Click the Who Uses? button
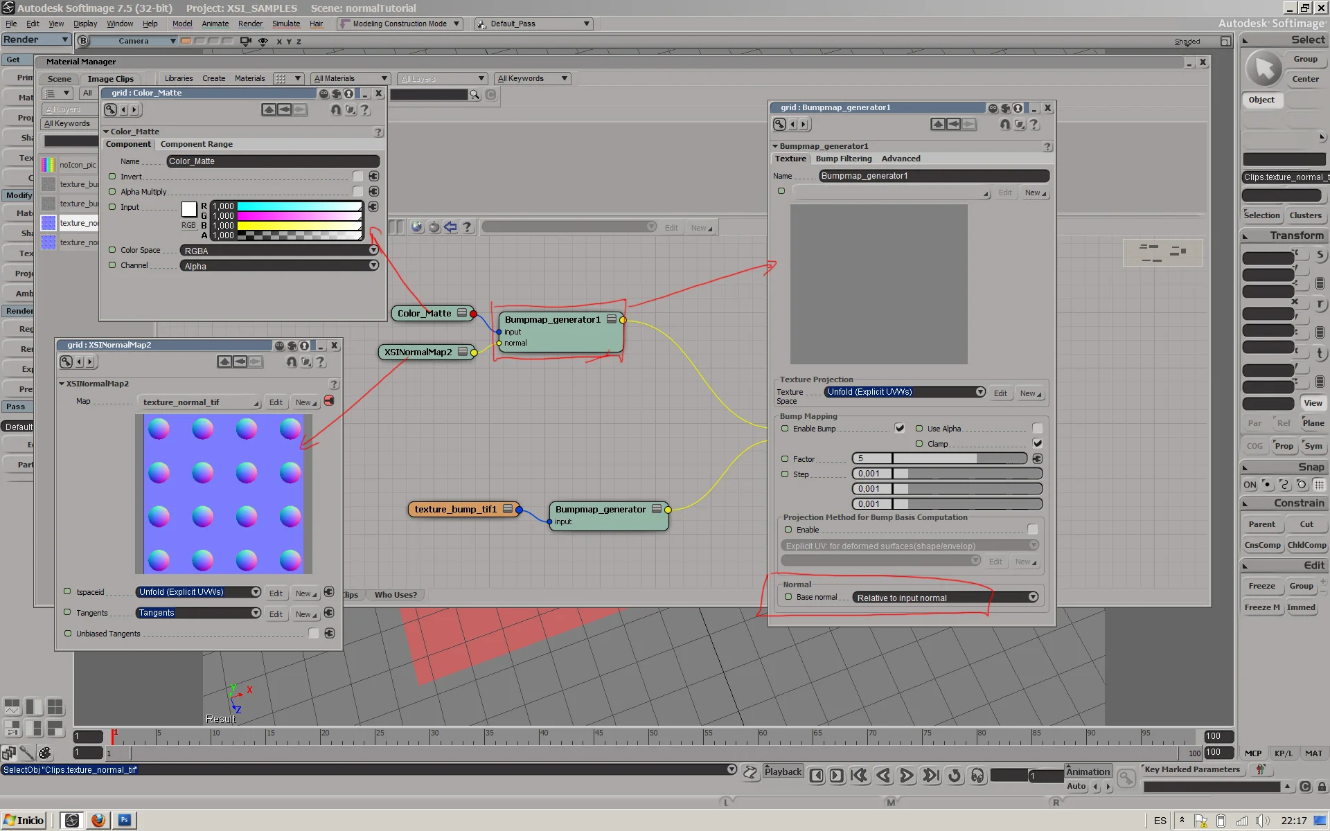This screenshot has height=831, width=1330. coord(396,595)
